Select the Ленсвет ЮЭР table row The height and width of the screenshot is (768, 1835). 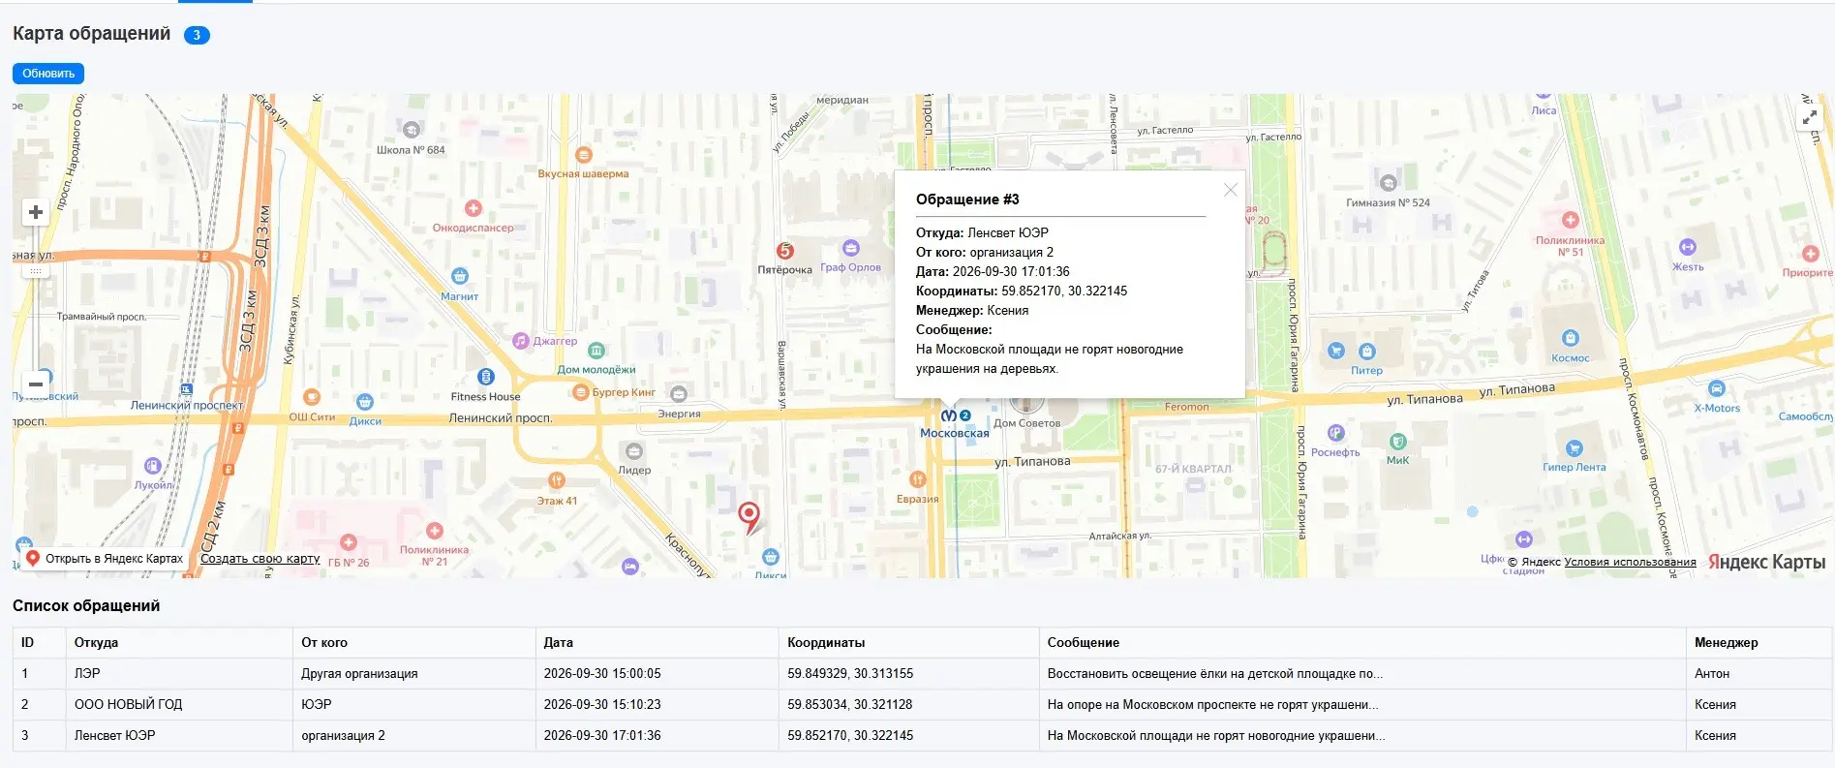pyautogui.click(x=922, y=736)
